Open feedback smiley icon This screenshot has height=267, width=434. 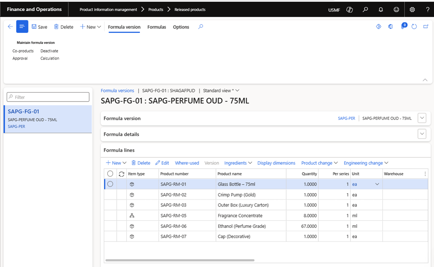point(396,10)
